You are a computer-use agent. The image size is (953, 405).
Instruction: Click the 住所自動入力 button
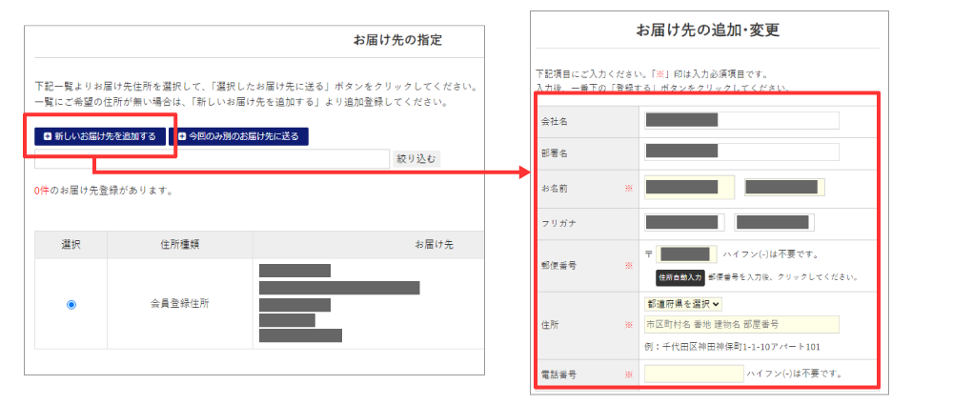coord(679,276)
